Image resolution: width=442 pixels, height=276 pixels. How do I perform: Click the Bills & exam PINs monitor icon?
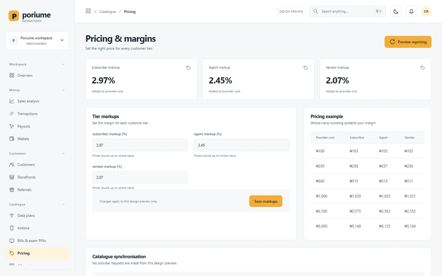12,241
